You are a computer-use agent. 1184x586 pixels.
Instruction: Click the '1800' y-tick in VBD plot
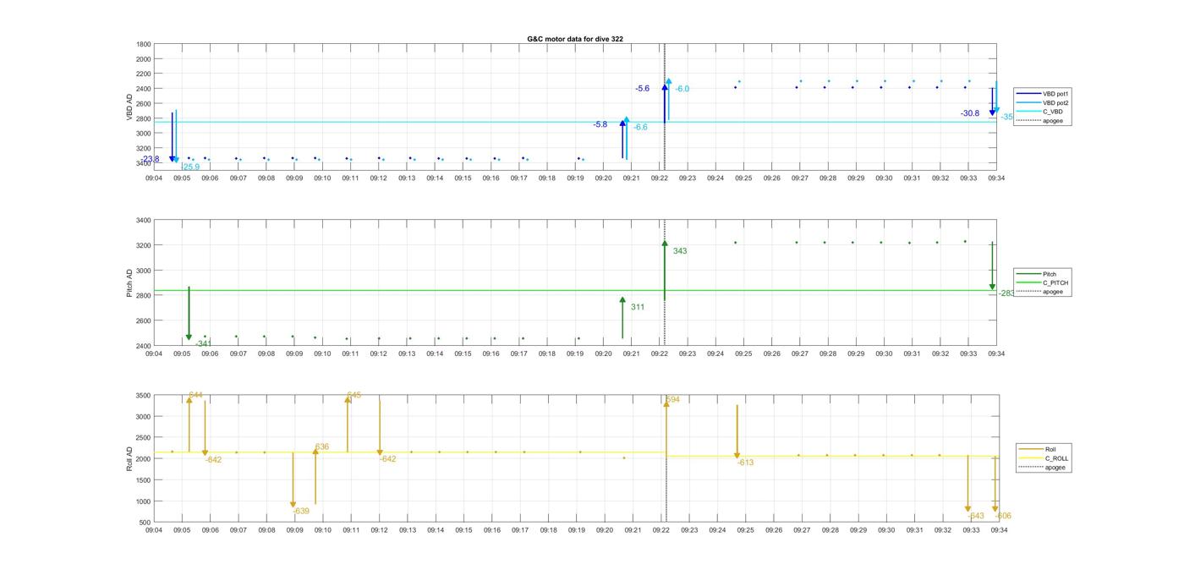pyautogui.click(x=144, y=44)
